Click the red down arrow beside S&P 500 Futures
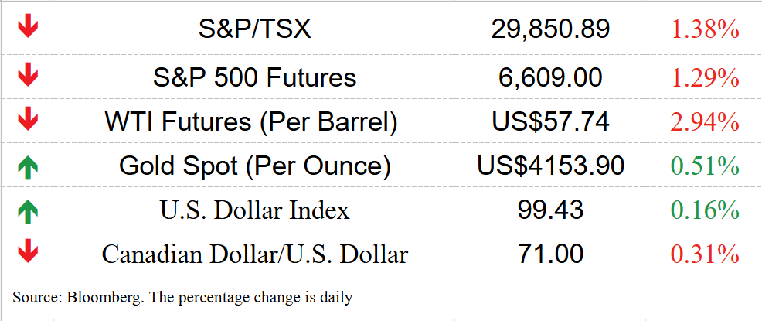The image size is (762, 321). (x=29, y=77)
